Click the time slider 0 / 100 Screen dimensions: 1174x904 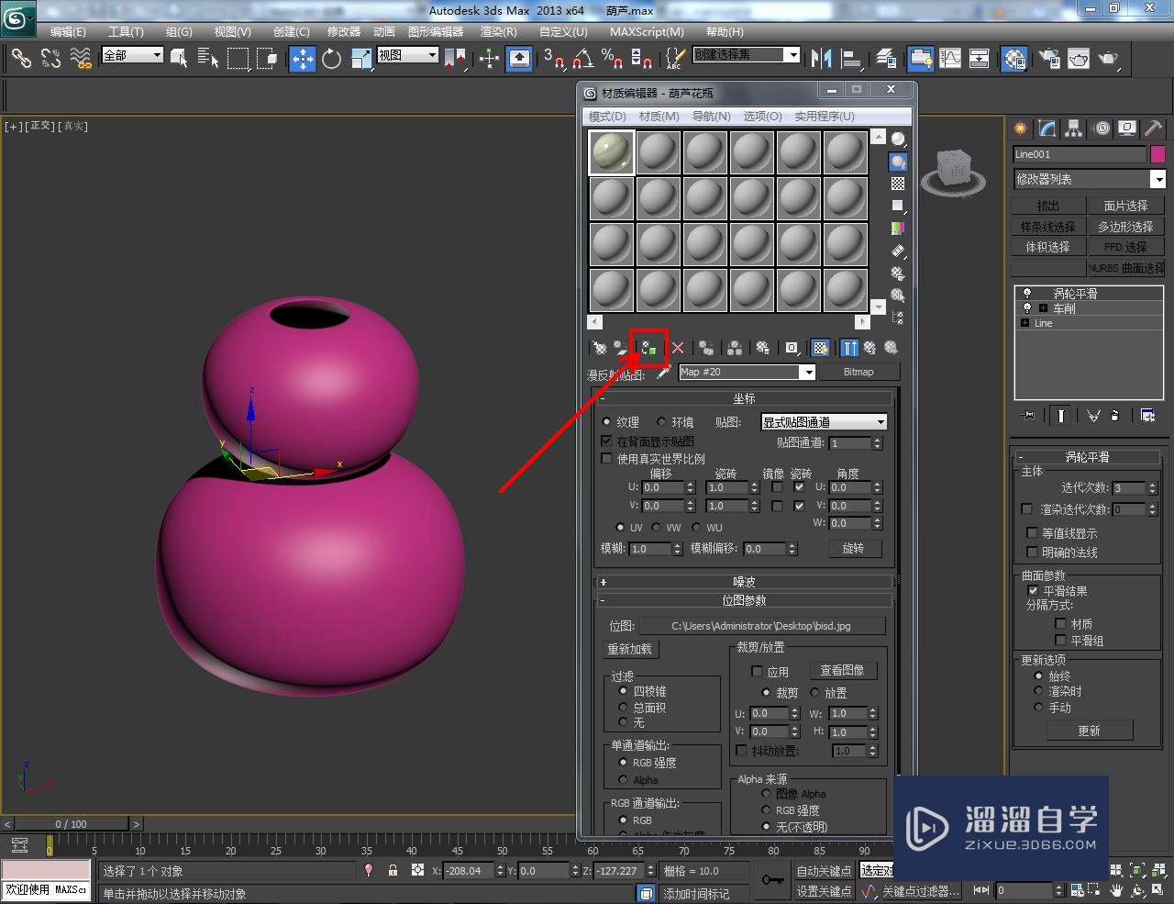point(72,823)
